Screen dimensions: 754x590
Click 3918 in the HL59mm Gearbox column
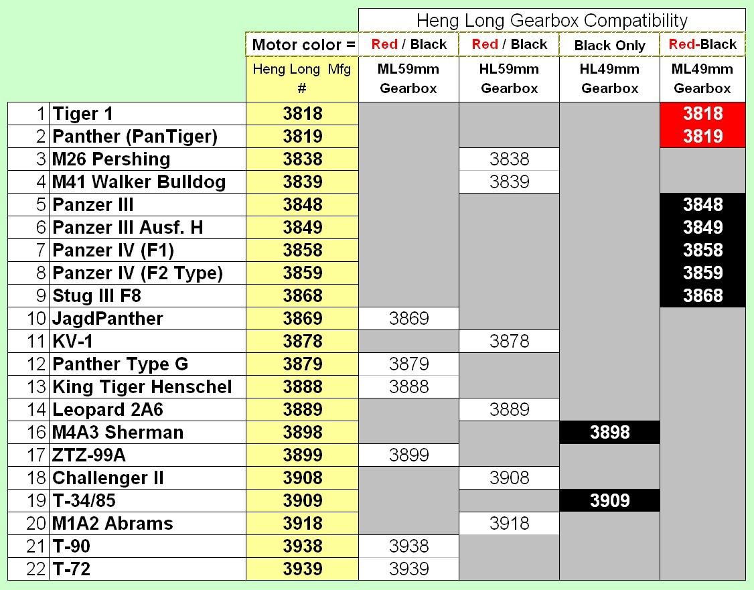(509, 523)
